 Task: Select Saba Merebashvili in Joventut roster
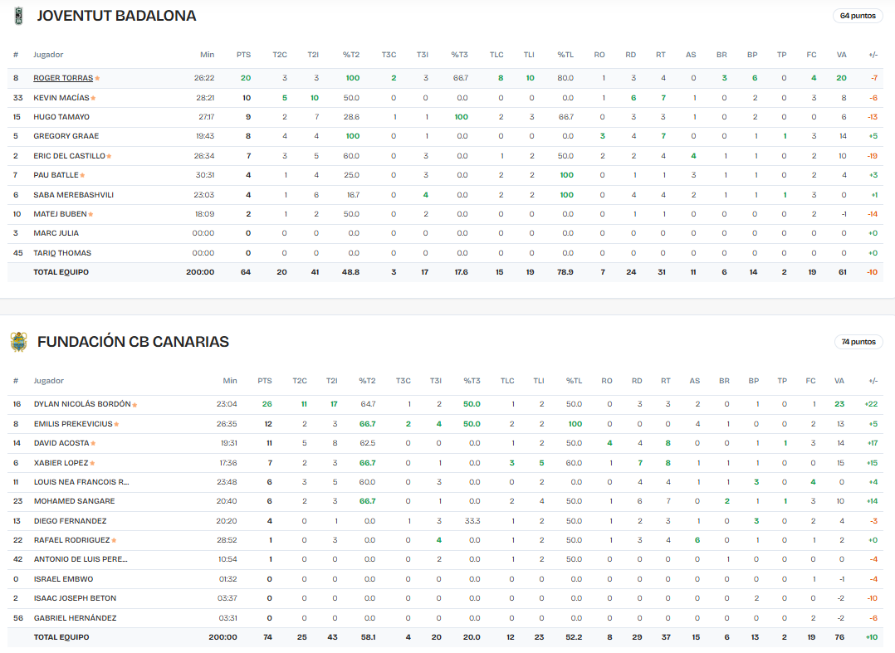click(73, 194)
